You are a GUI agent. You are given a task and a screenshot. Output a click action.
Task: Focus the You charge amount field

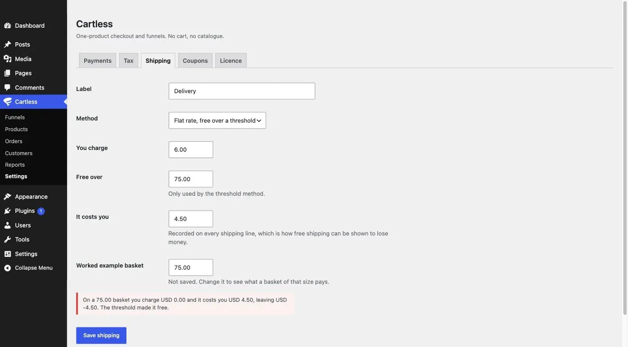(191, 149)
